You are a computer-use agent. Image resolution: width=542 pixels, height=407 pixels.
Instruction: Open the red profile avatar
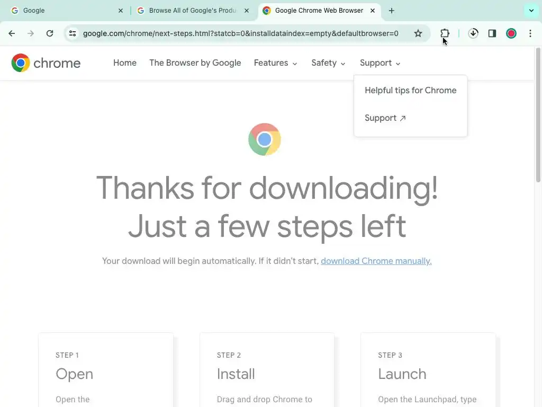511,33
